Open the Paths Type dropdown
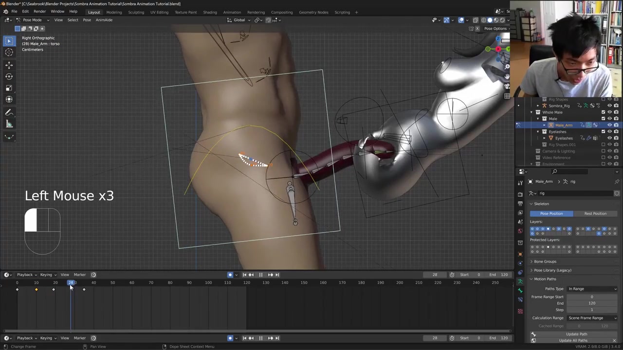The image size is (623, 350). click(592, 289)
